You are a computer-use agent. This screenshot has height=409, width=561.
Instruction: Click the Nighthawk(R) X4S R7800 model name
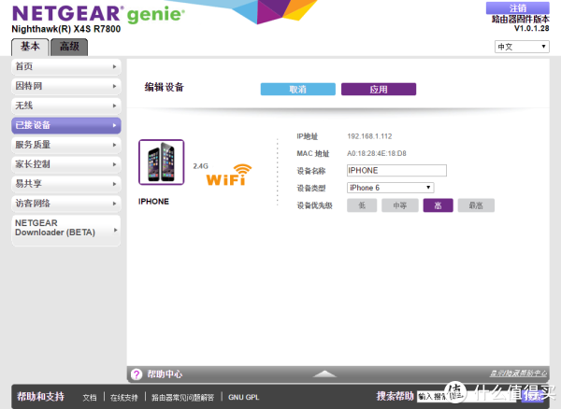pos(66,29)
